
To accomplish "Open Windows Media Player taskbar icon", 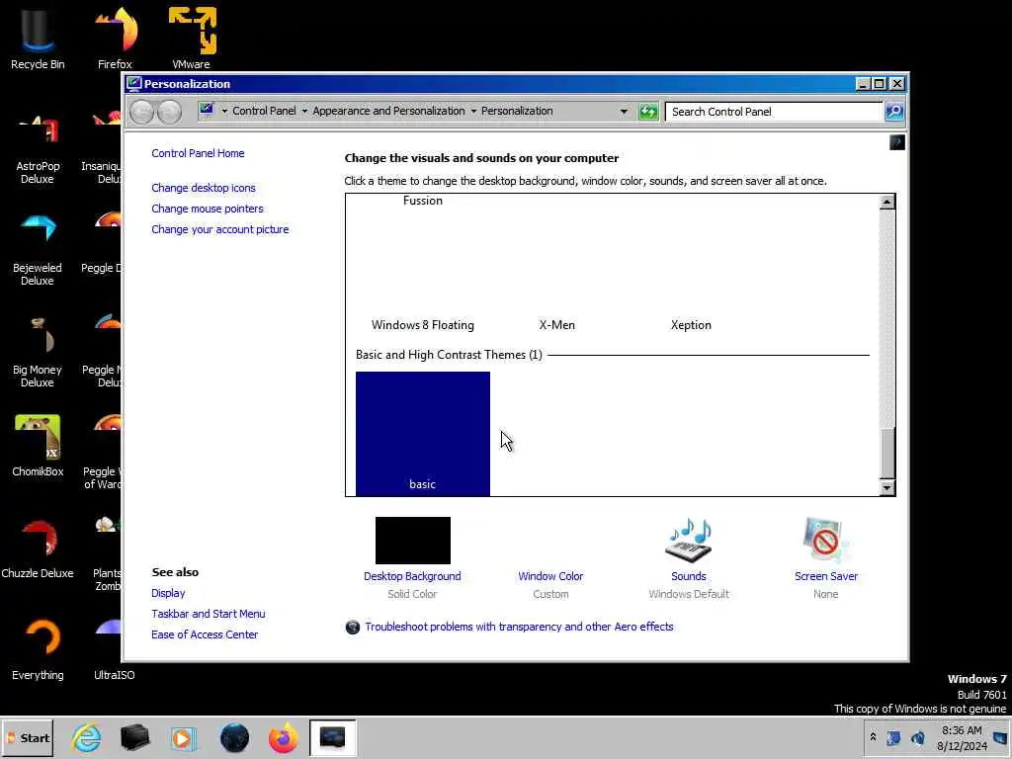I will coord(183,737).
